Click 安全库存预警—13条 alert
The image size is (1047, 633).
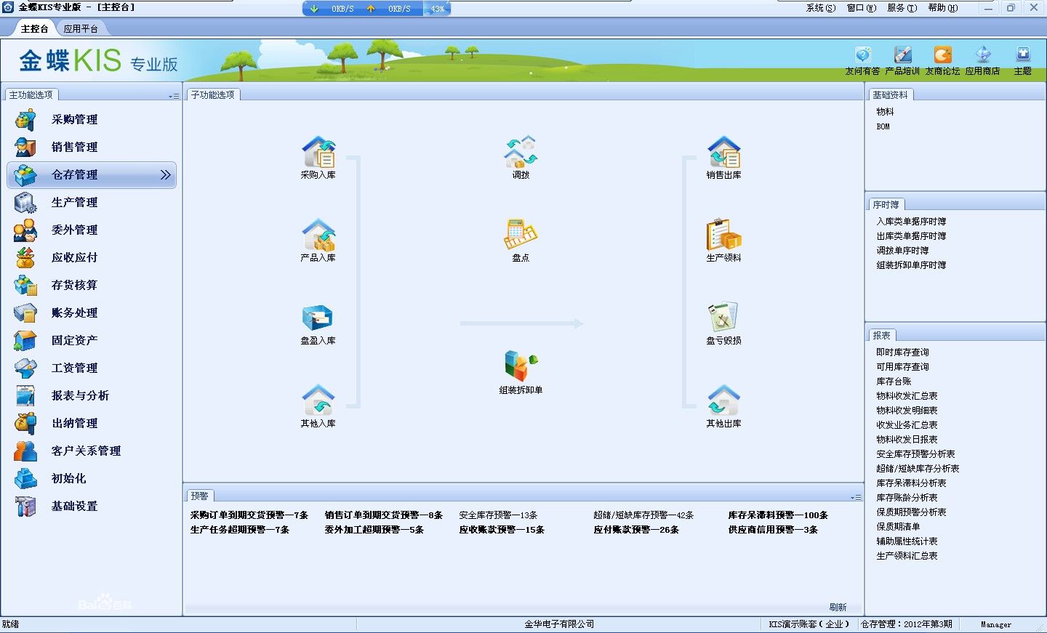498,515
